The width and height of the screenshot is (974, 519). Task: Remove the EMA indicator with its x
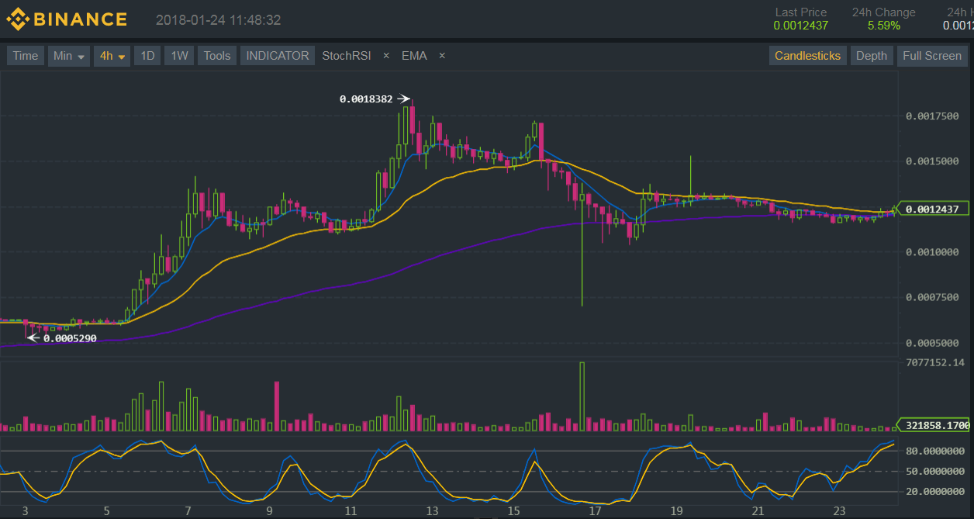442,56
